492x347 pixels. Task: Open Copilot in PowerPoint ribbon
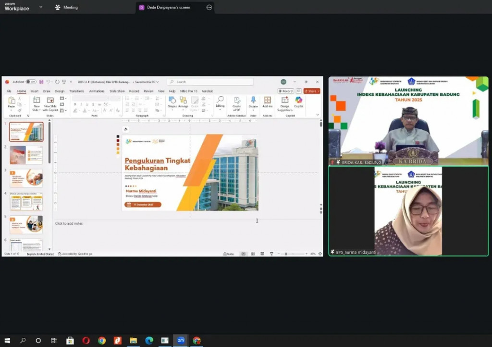[298, 102]
